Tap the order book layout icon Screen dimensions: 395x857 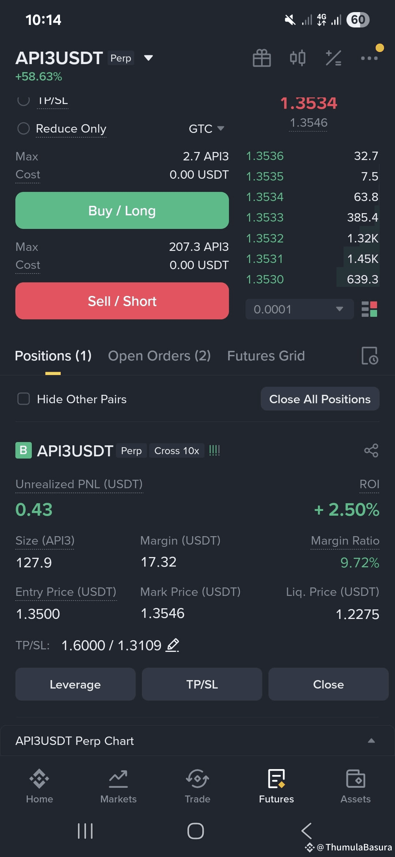pos(369,309)
